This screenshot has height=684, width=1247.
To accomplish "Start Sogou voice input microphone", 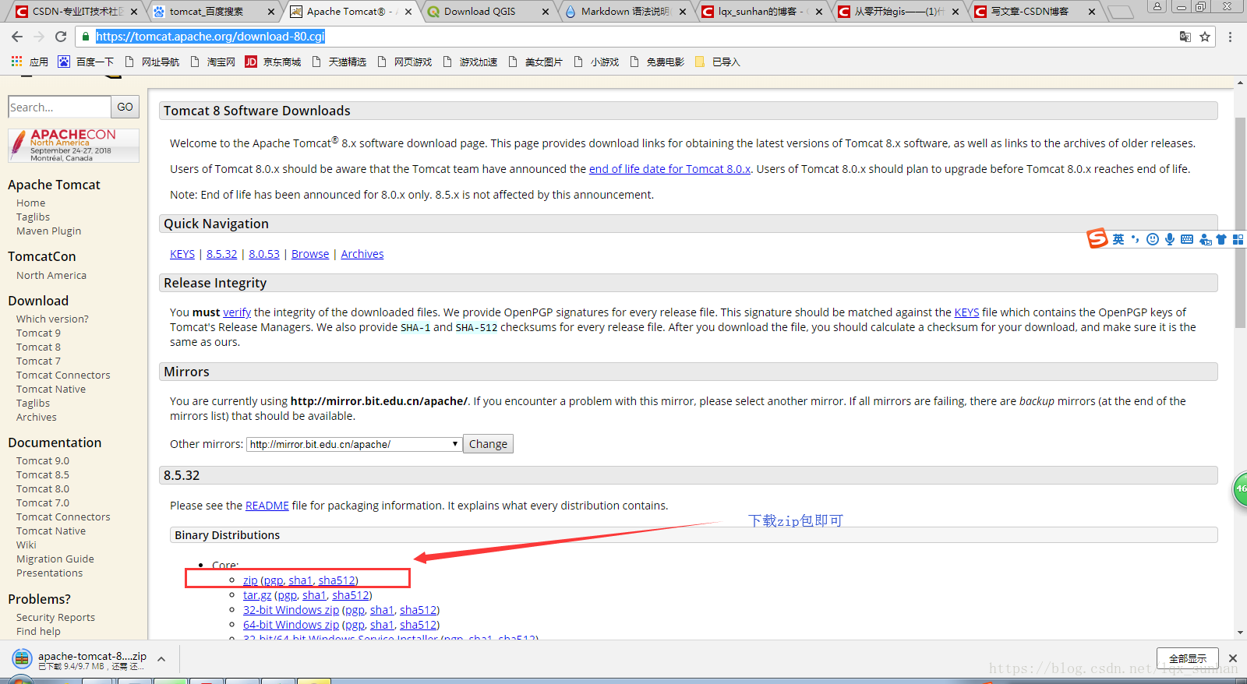I will (1170, 239).
